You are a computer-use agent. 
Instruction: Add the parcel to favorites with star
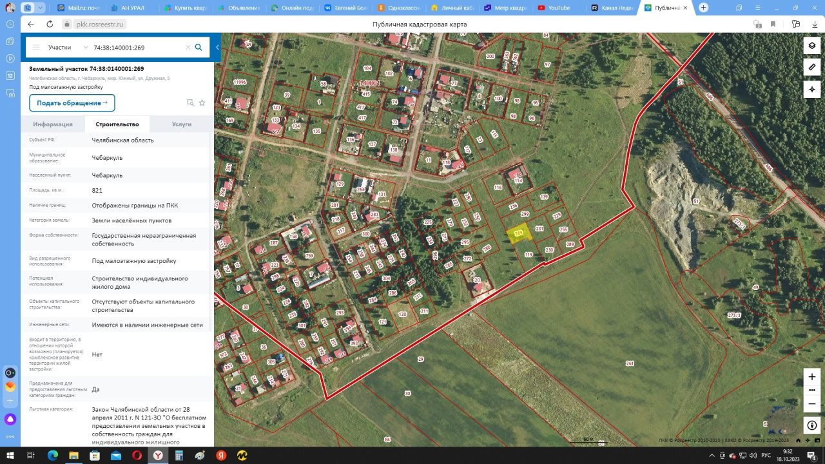coord(202,102)
